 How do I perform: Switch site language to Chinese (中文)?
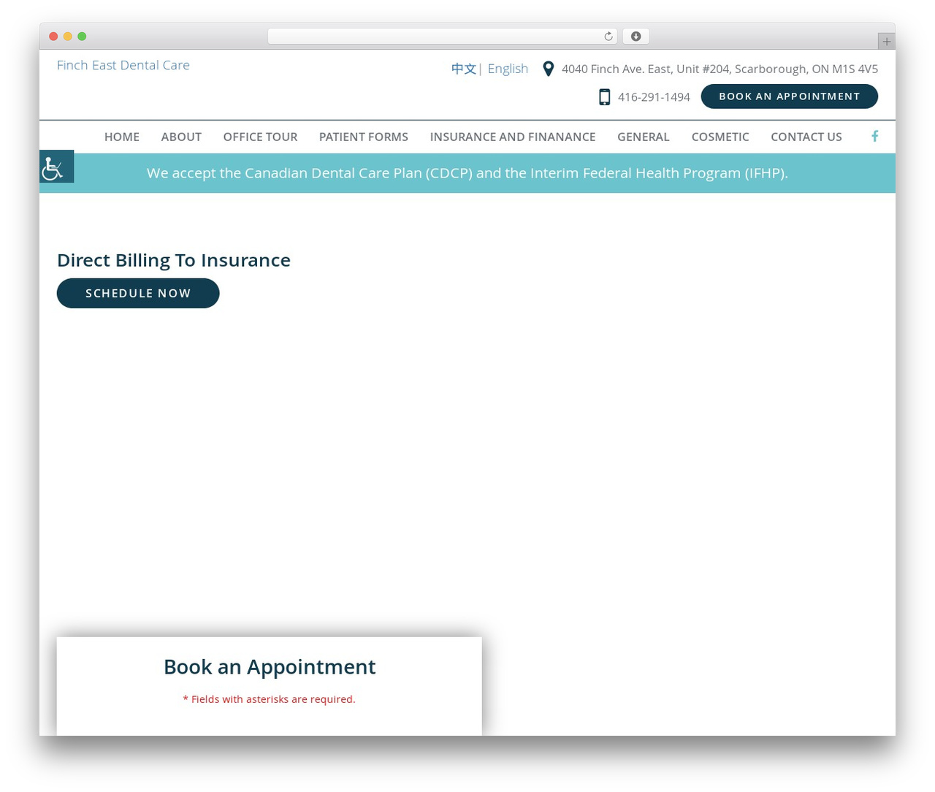point(463,69)
